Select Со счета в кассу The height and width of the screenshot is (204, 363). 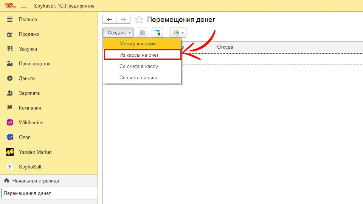[138, 66]
